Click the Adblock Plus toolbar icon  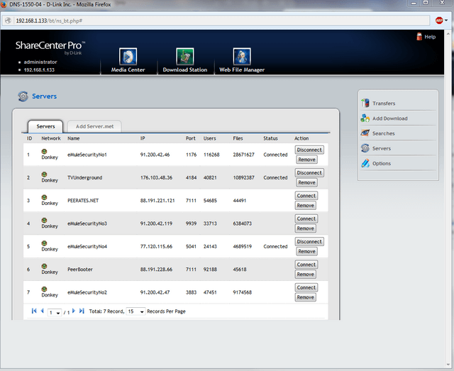click(x=441, y=20)
